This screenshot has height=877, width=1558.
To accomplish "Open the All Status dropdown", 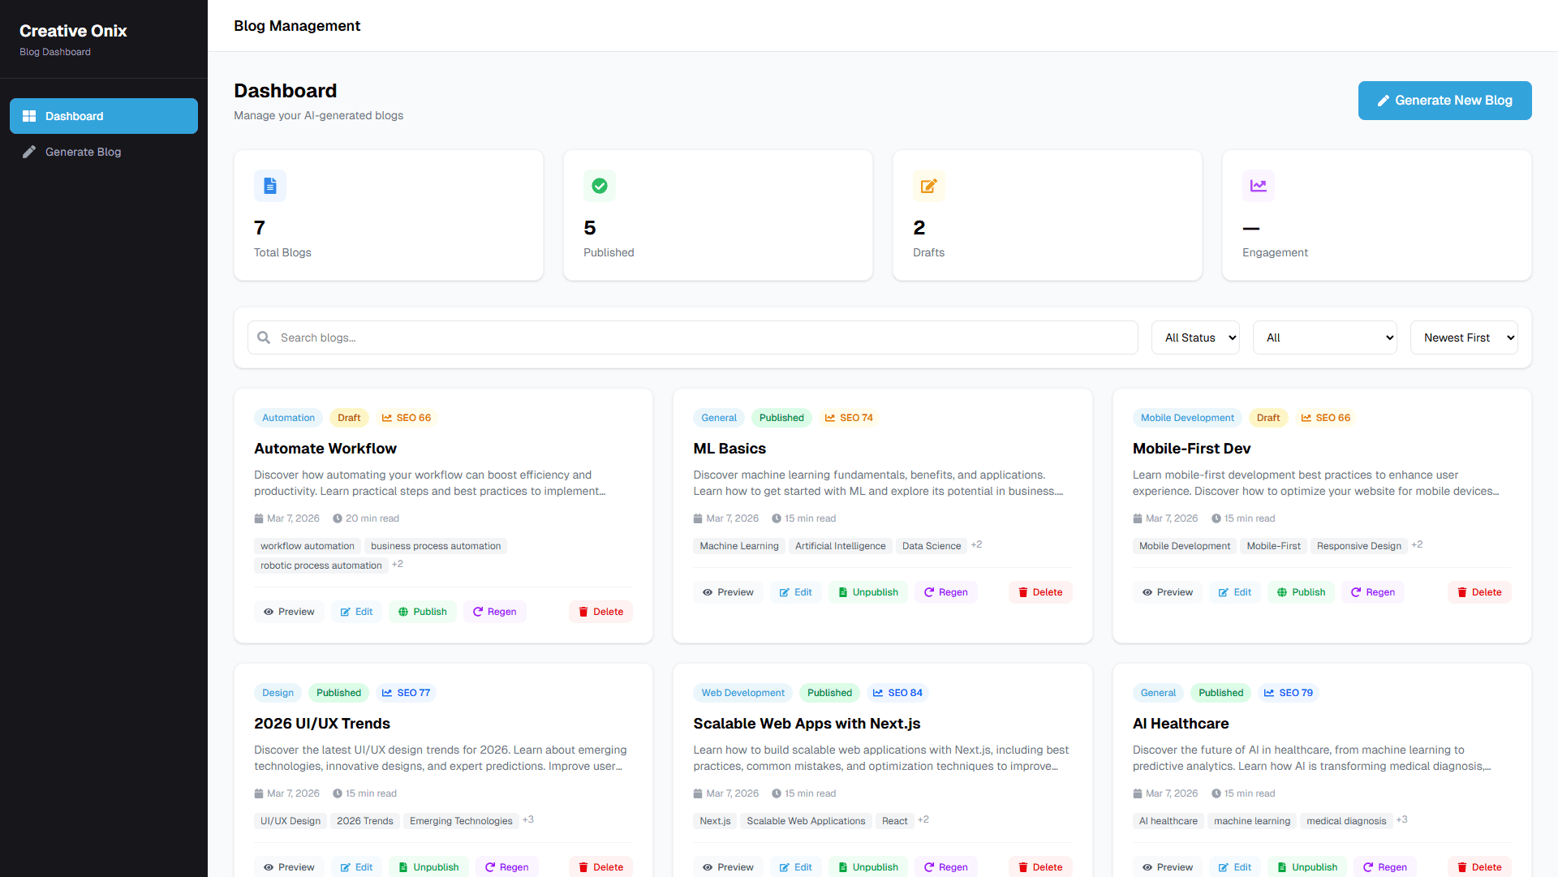I will pyautogui.click(x=1194, y=337).
